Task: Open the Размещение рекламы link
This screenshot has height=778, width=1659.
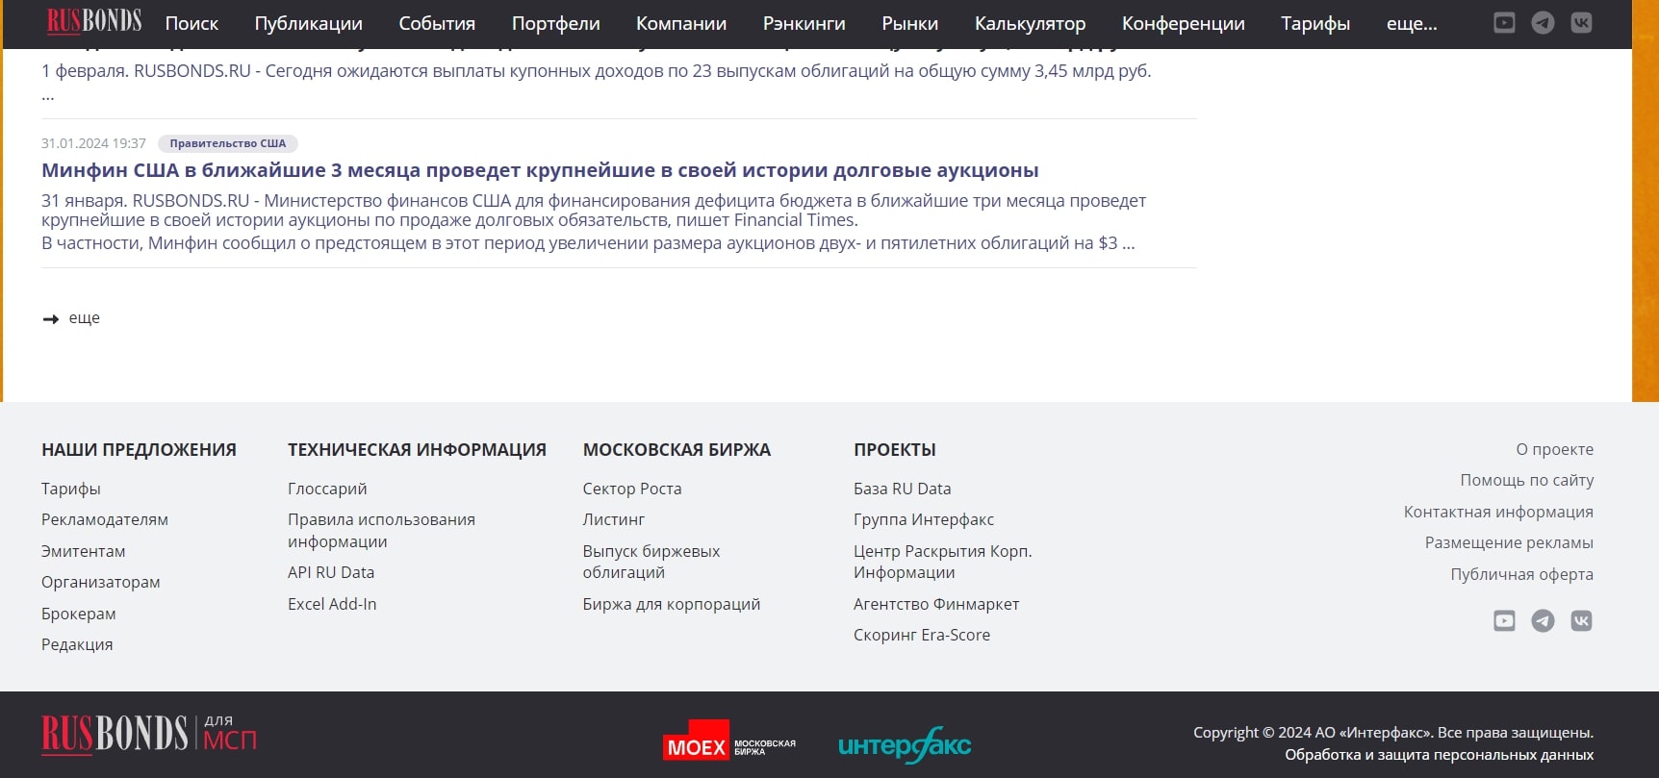Action: pyautogui.click(x=1509, y=542)
